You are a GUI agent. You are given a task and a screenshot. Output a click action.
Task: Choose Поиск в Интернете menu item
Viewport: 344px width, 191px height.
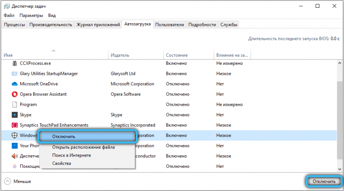tap(71, 155)
